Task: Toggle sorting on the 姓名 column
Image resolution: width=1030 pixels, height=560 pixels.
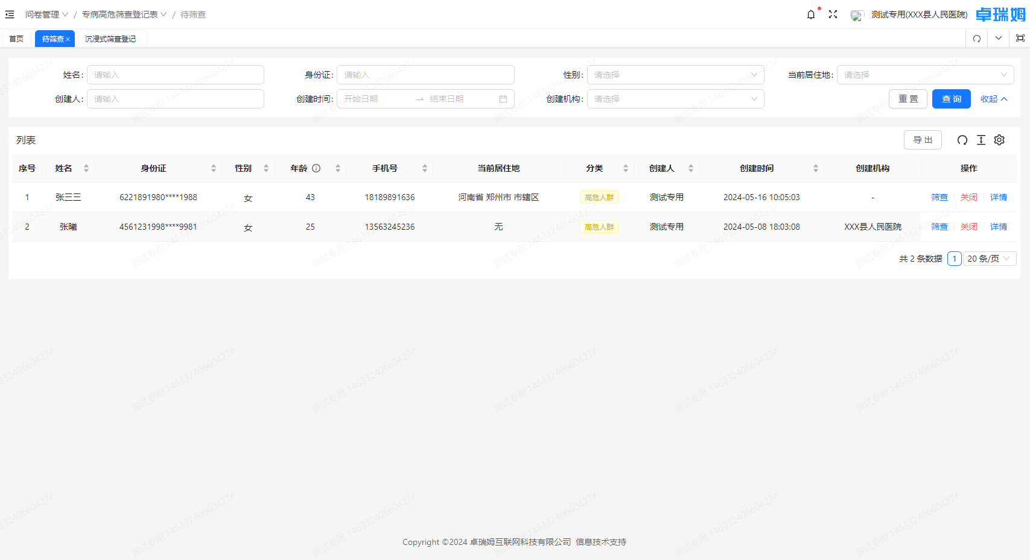Action: (86, 168)
